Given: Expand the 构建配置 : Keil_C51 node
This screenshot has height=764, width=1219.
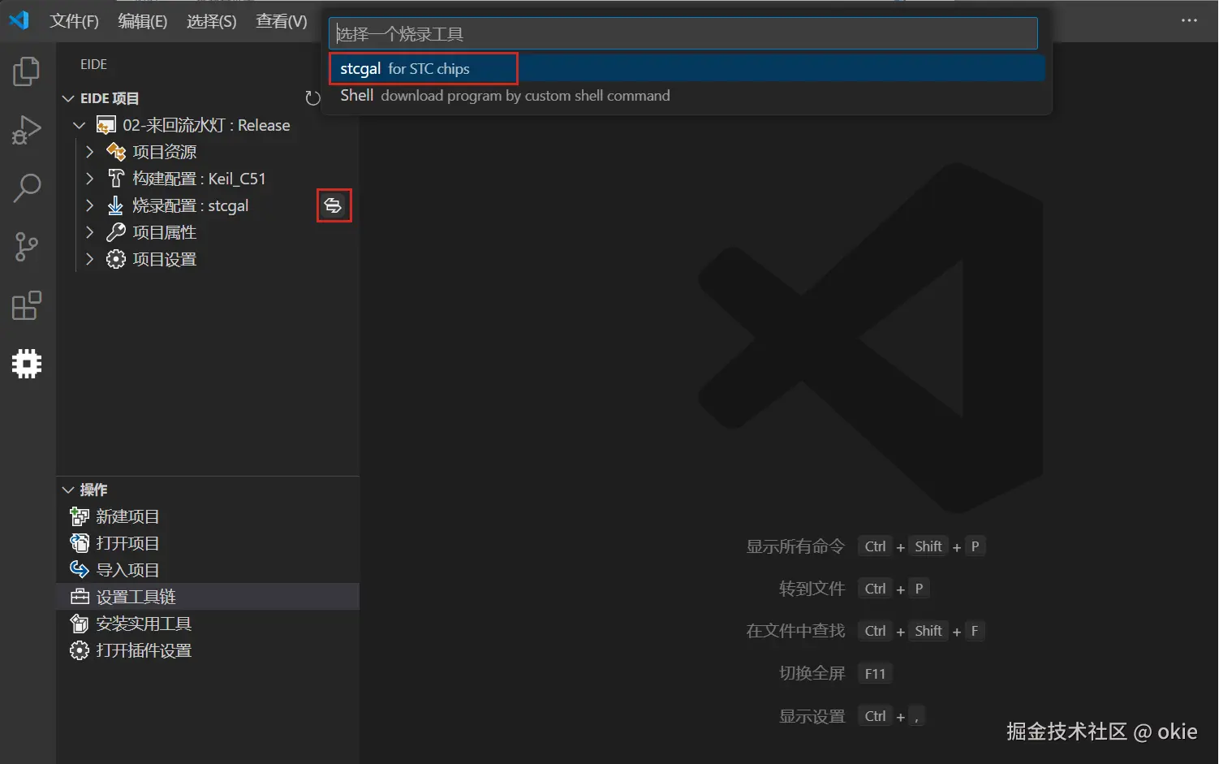Looking at the screenshot, I should [90, 179].
